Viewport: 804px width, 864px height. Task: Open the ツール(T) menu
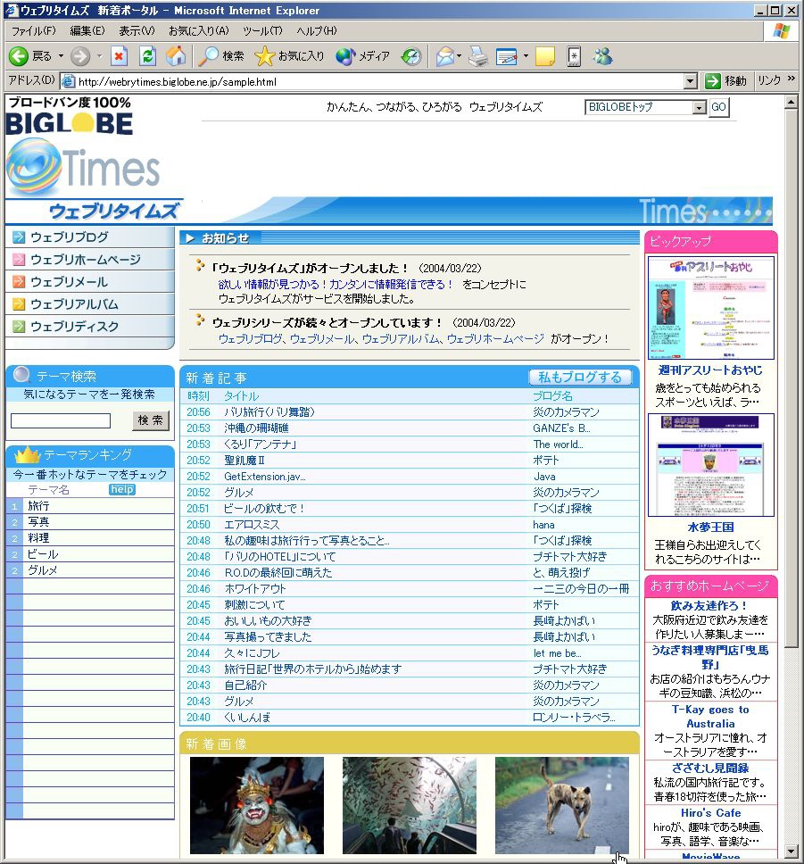tap(262, 31)
